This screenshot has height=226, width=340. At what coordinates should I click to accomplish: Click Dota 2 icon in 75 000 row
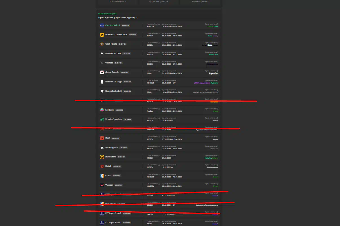click(x=102, y=166)
